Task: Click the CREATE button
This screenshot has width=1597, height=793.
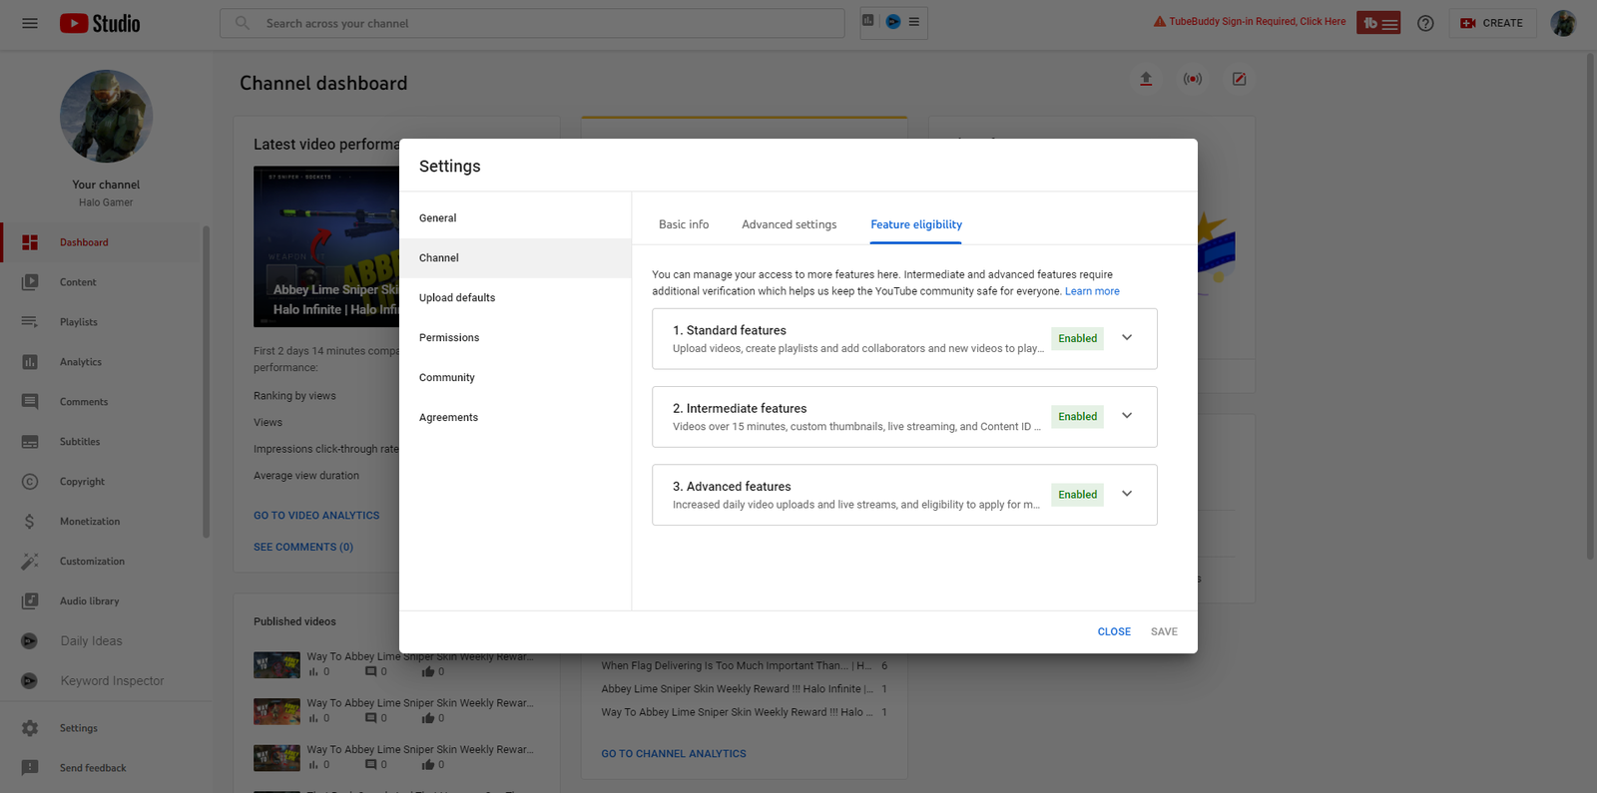Action: (1492, 23)
